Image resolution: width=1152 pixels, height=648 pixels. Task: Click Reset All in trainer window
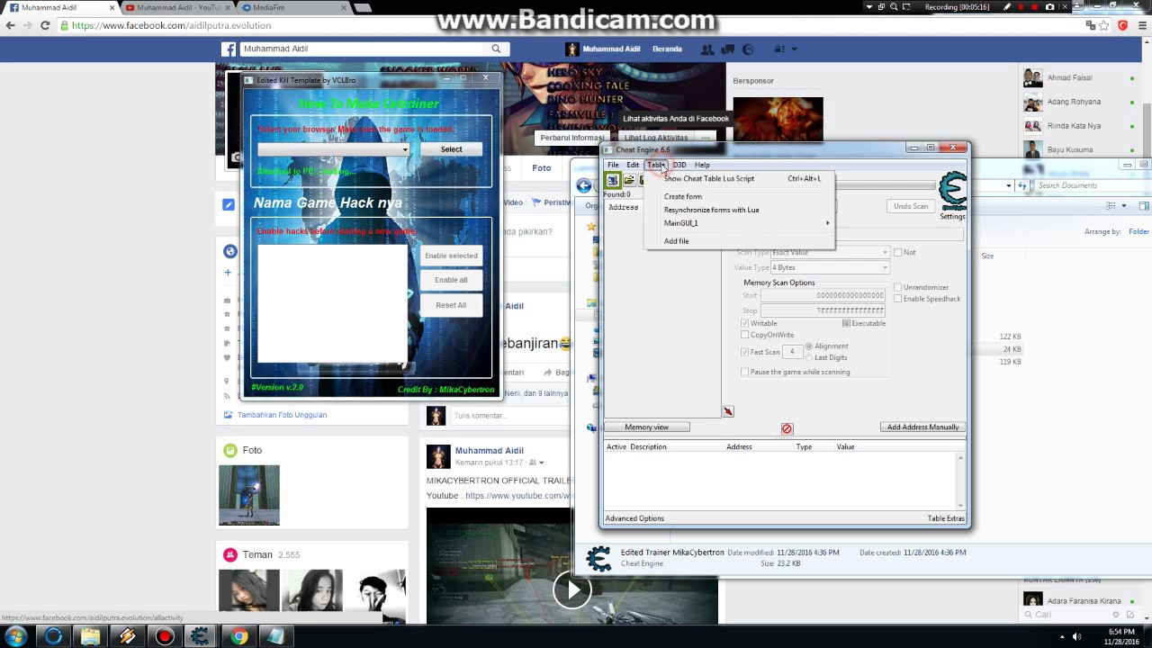click(x=451, y=305)
